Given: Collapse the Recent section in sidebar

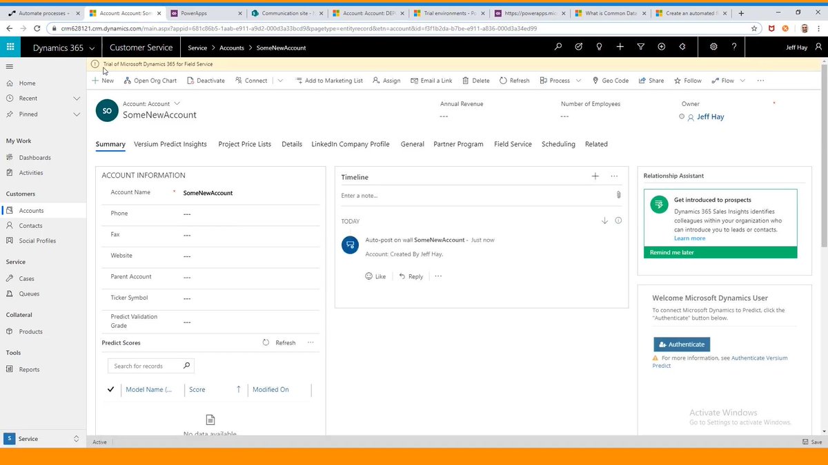Looking at the screenshot, I should tap(75, 98).
